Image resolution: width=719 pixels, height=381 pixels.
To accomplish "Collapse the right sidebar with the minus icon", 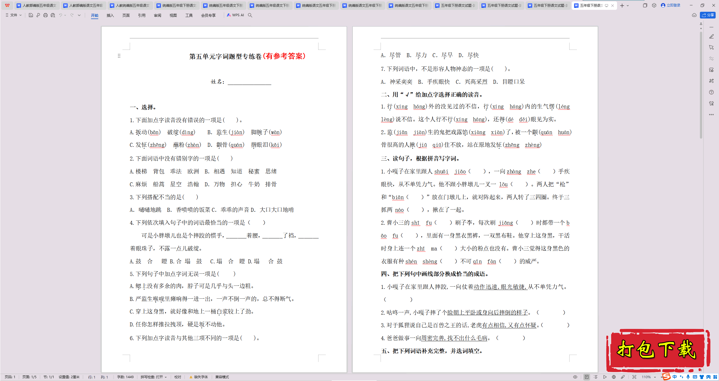I will coord(711,27).
